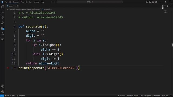This screenshot has width=173, height=97.
Task: Click line number 7 in gutter
Action: (x=15, y=40)
